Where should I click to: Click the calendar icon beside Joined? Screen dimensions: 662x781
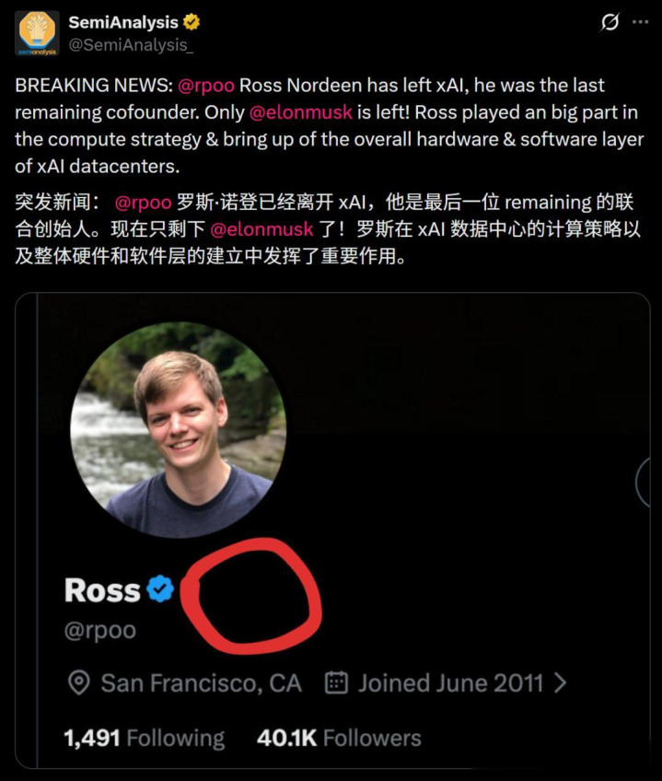336,682
